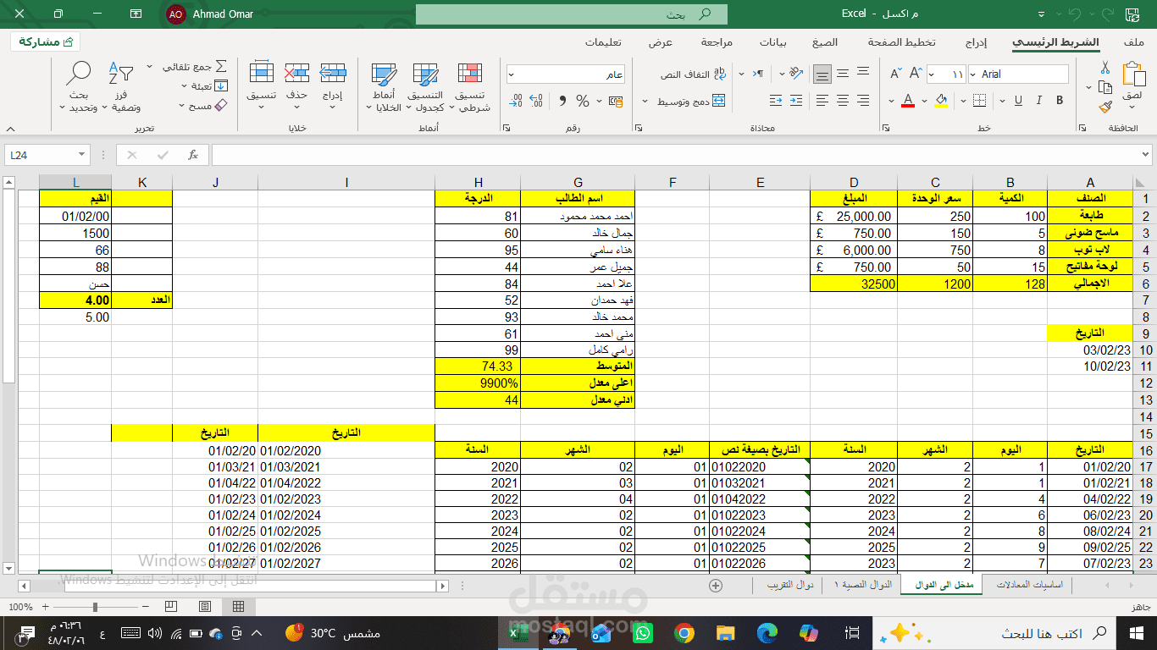Apply Comma Style number format
Image resolution: width=1157 pixels, height=650 pixels.
[562, 101]
